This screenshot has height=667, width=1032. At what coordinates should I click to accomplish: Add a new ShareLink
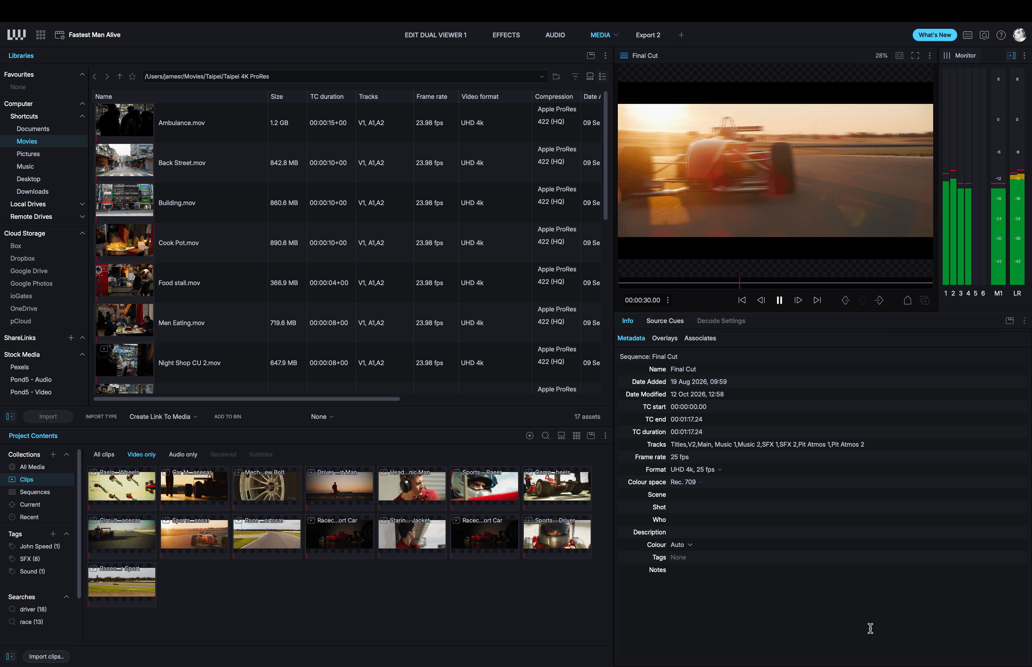pyautogui.click(x=71, y=338)
